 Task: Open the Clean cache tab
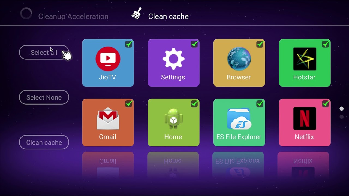click(168, 16)
